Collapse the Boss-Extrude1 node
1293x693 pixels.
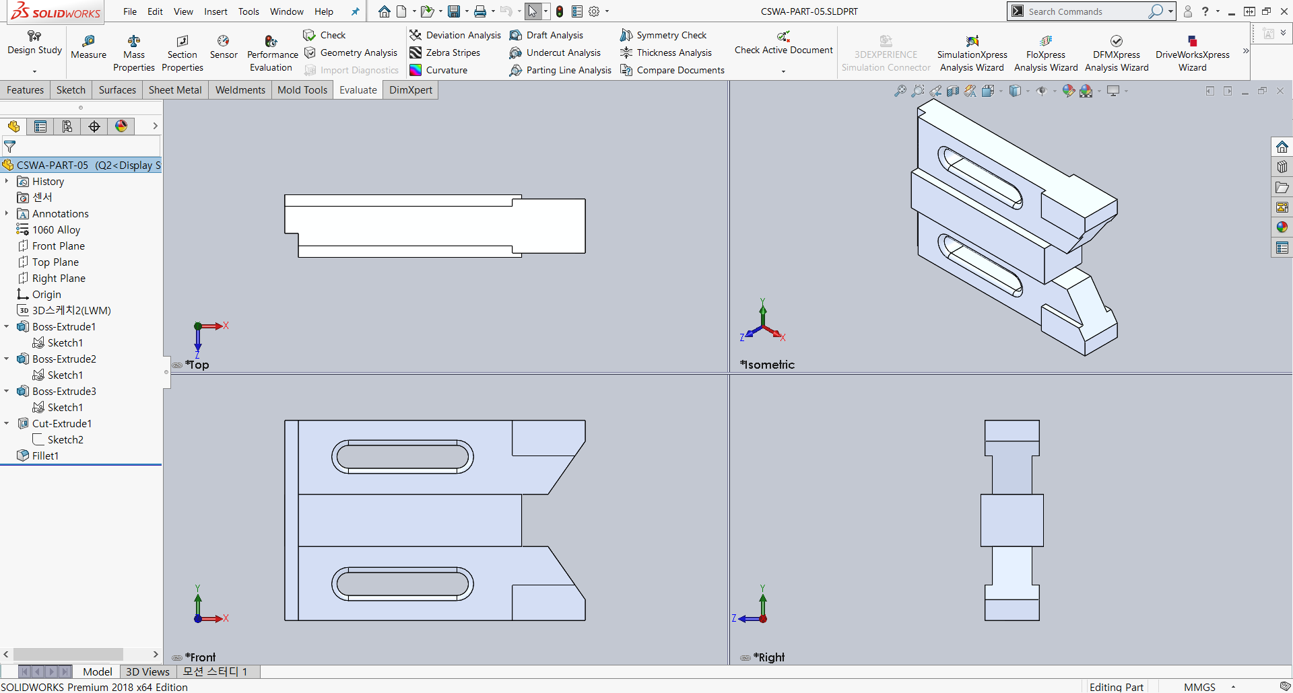coord(7,326)
